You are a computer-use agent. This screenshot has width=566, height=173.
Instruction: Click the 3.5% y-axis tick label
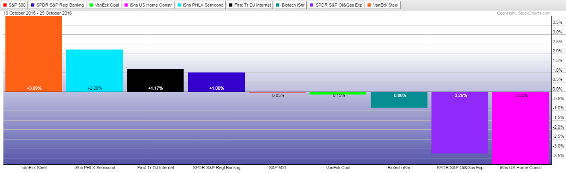[557, 22]
